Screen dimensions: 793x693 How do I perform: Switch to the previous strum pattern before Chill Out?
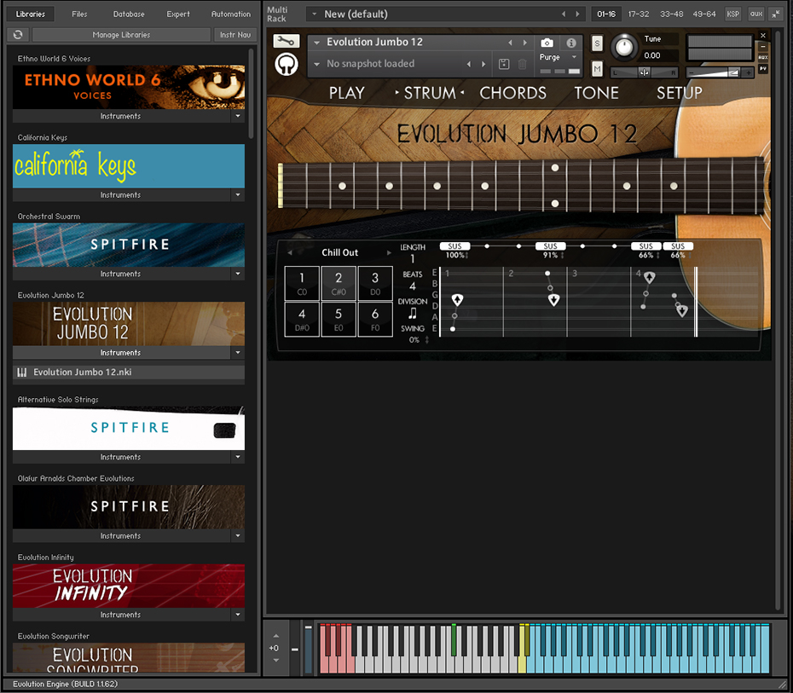[290, 252]
